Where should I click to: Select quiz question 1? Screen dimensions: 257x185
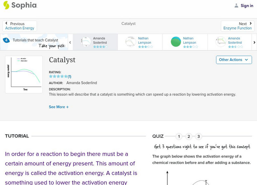179,137
